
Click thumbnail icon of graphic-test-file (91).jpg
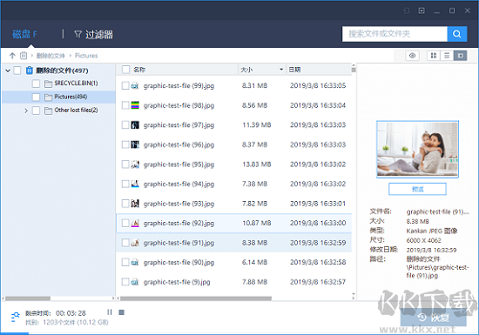click(x=135, y=243)
